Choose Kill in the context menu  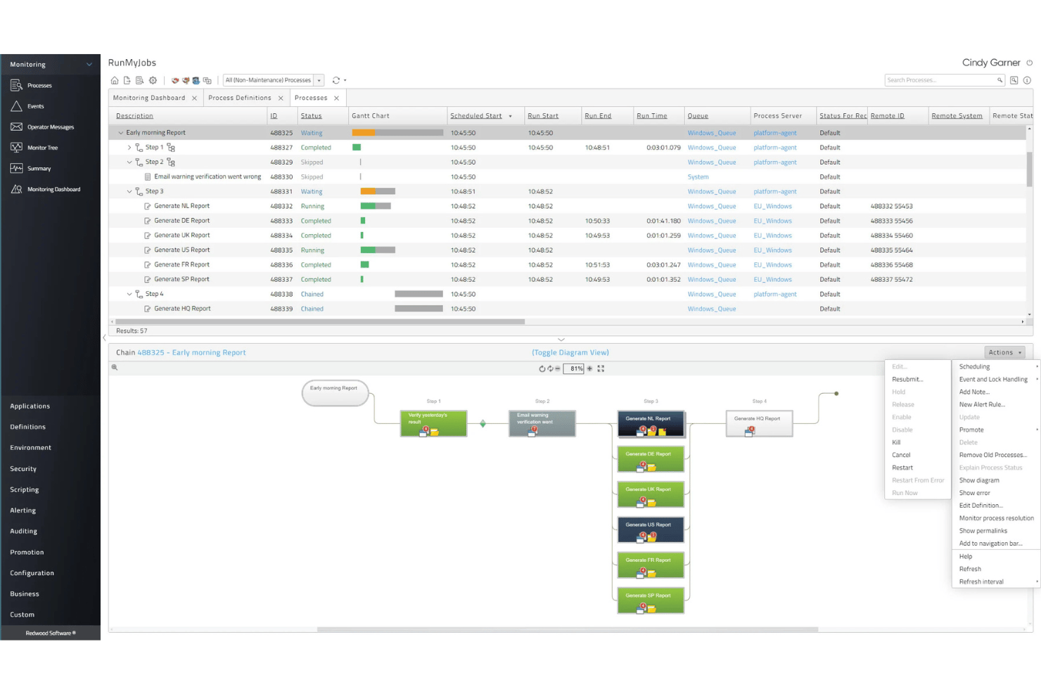896,442
